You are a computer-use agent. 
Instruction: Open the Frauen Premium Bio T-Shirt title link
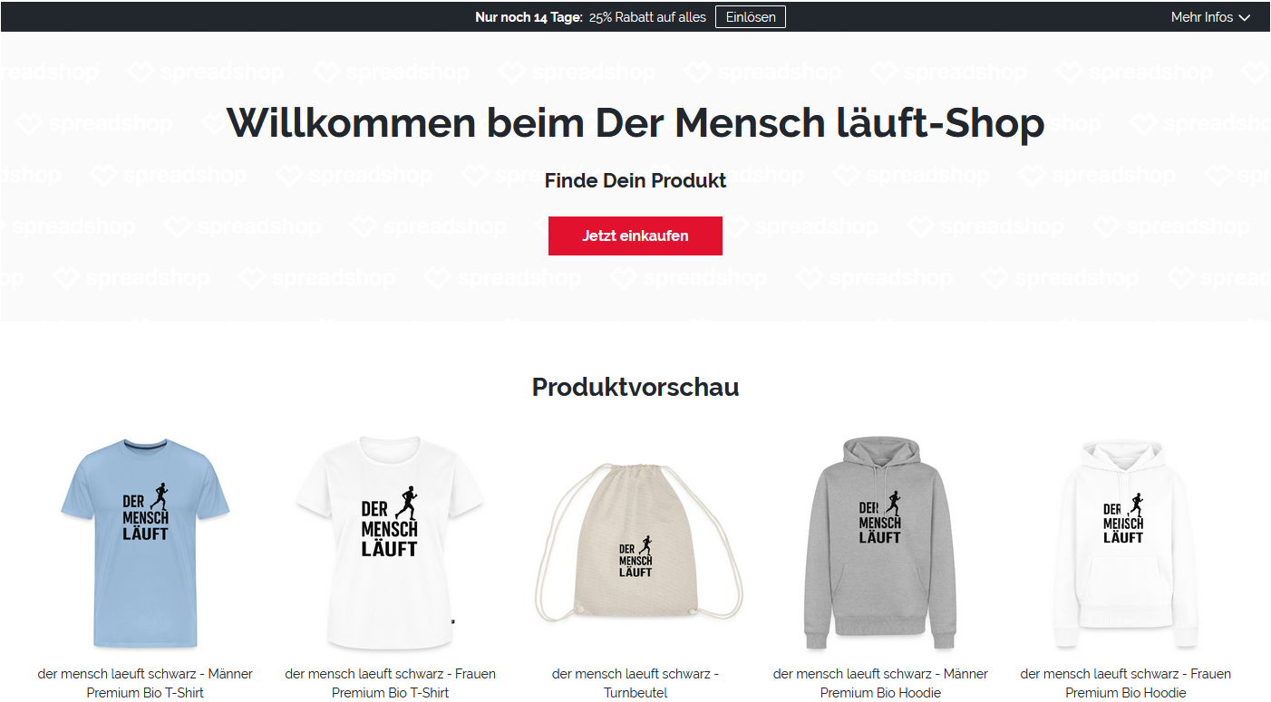tap(390, 683)
